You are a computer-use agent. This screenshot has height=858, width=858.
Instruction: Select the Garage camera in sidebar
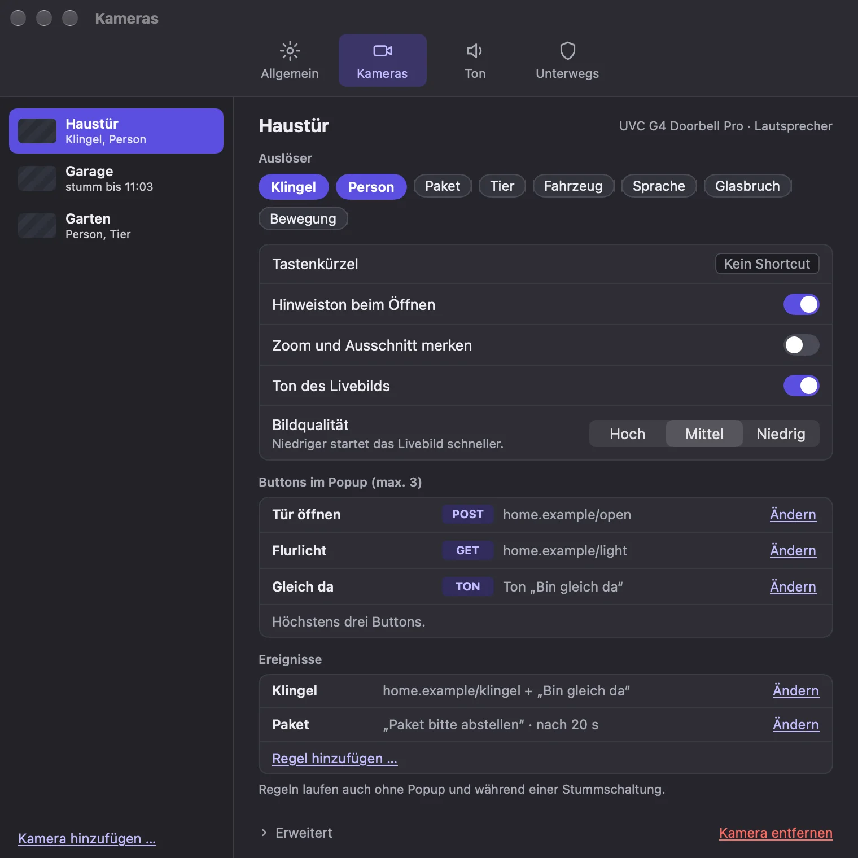[x=116, y=178]
